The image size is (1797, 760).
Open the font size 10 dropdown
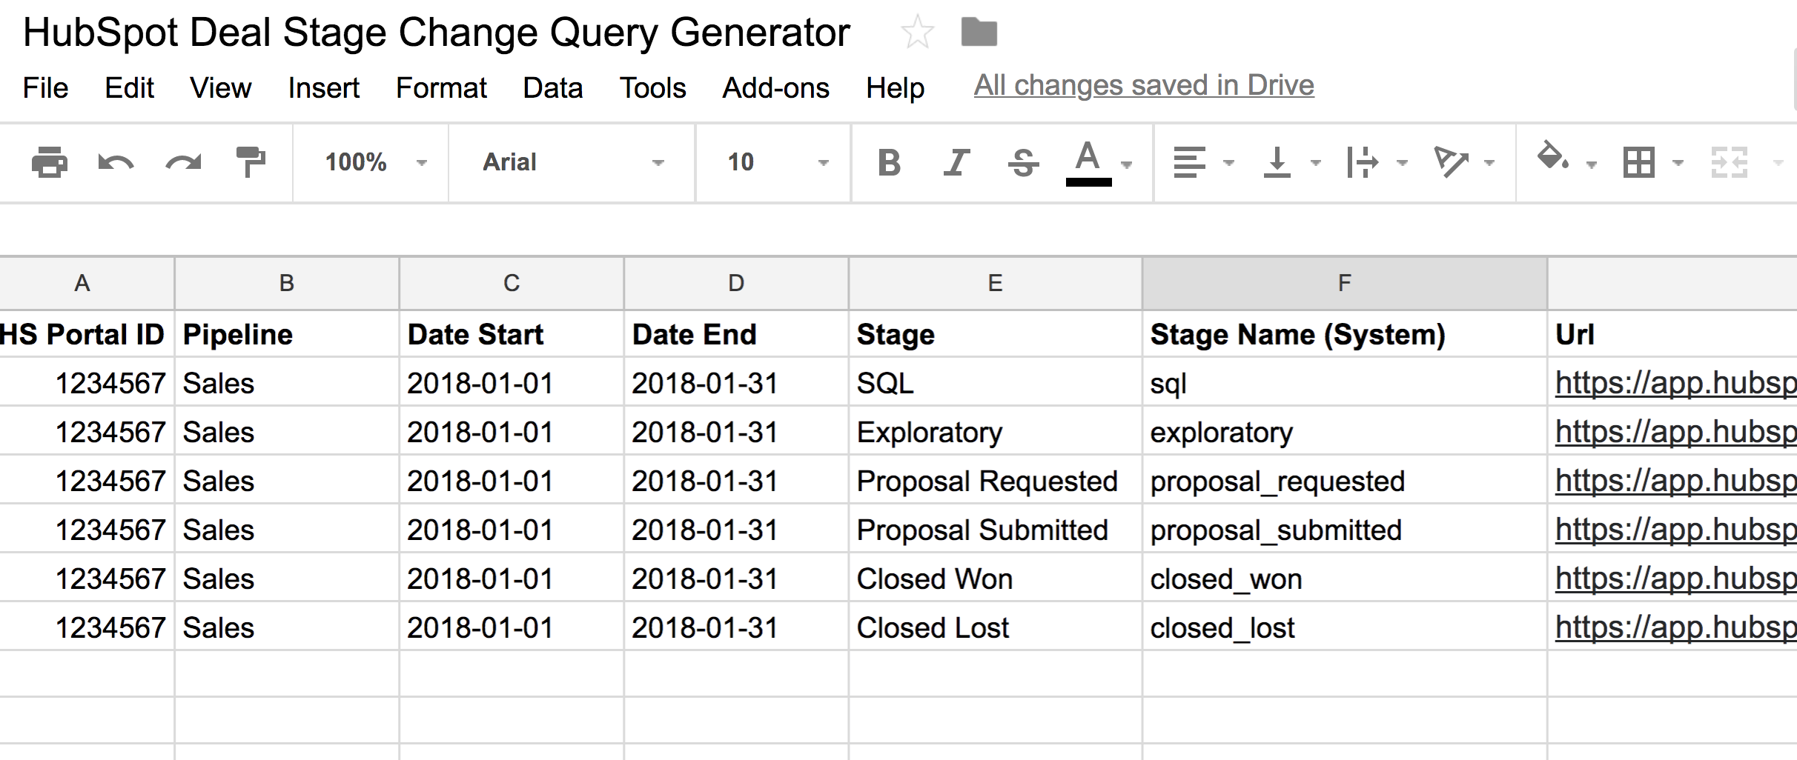coord(778,162)
